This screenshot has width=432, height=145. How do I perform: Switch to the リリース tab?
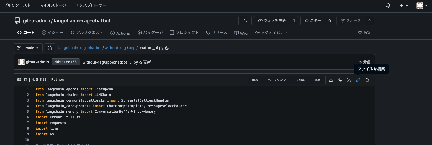[217, 33]
